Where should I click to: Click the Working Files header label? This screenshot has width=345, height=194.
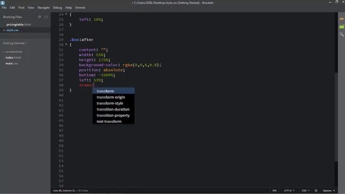point(12,17)
